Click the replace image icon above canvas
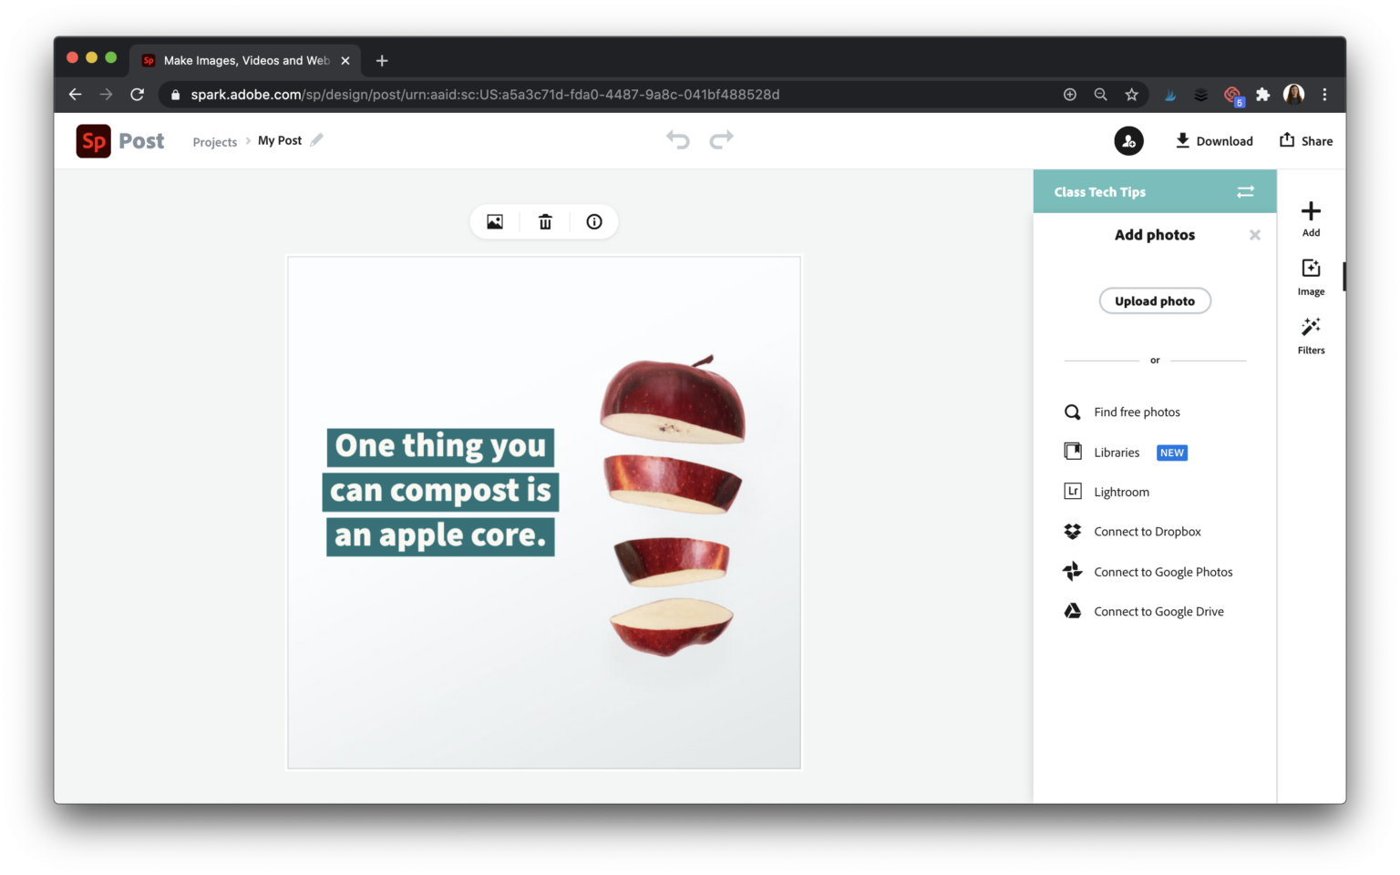Screen dimensions: 1400x875 (495, 222)
